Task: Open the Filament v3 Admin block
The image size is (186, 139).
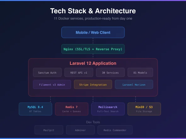Action: click(x=52, y=84)
